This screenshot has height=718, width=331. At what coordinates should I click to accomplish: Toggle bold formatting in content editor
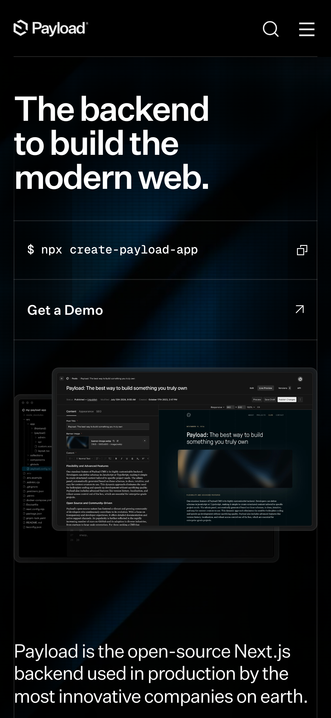[x=116, y=459]
